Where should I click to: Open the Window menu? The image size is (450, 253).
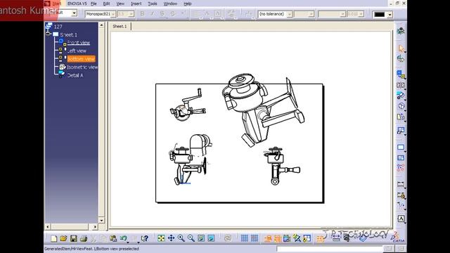click(170, 4)
